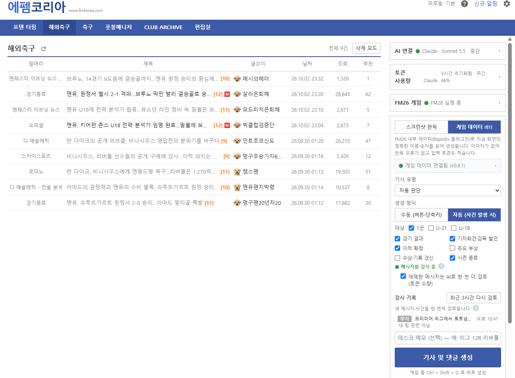The height and width of the screenshot is (378, 515).
Task: Open post 브루노, 14경기 9도움에 결승골까지
Action: point(142,79)
